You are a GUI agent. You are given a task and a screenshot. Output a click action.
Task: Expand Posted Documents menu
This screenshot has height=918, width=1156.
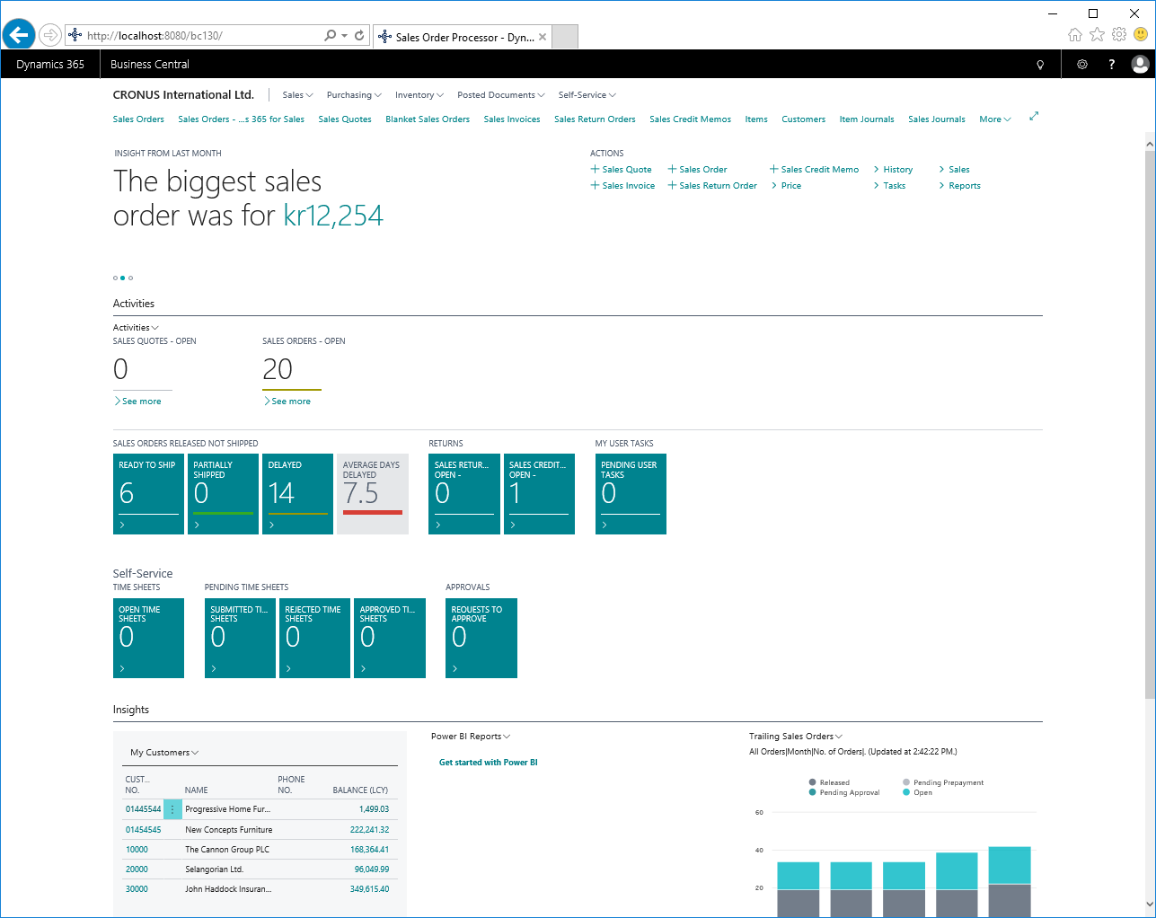point(500,95)
